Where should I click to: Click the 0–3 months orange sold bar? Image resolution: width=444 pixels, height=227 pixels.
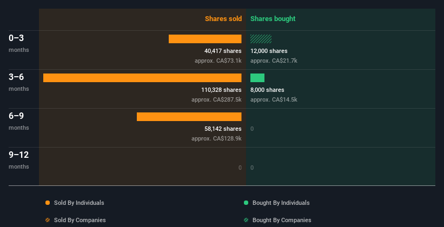point(205,39)
